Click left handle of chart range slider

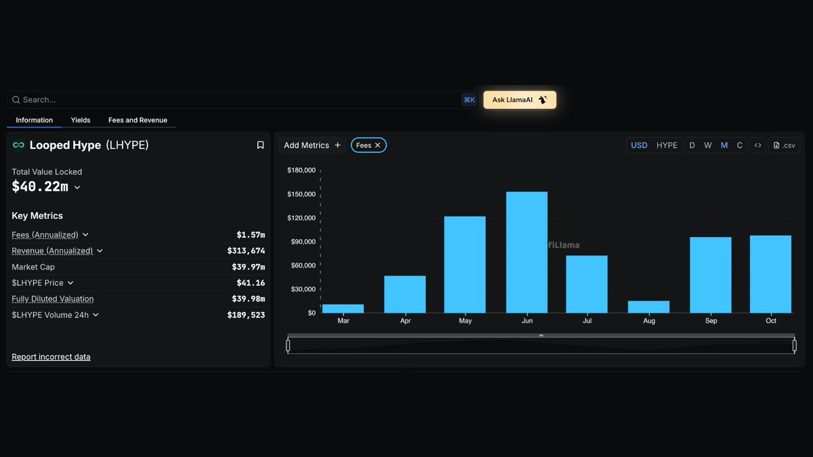(x=288, y=346)
